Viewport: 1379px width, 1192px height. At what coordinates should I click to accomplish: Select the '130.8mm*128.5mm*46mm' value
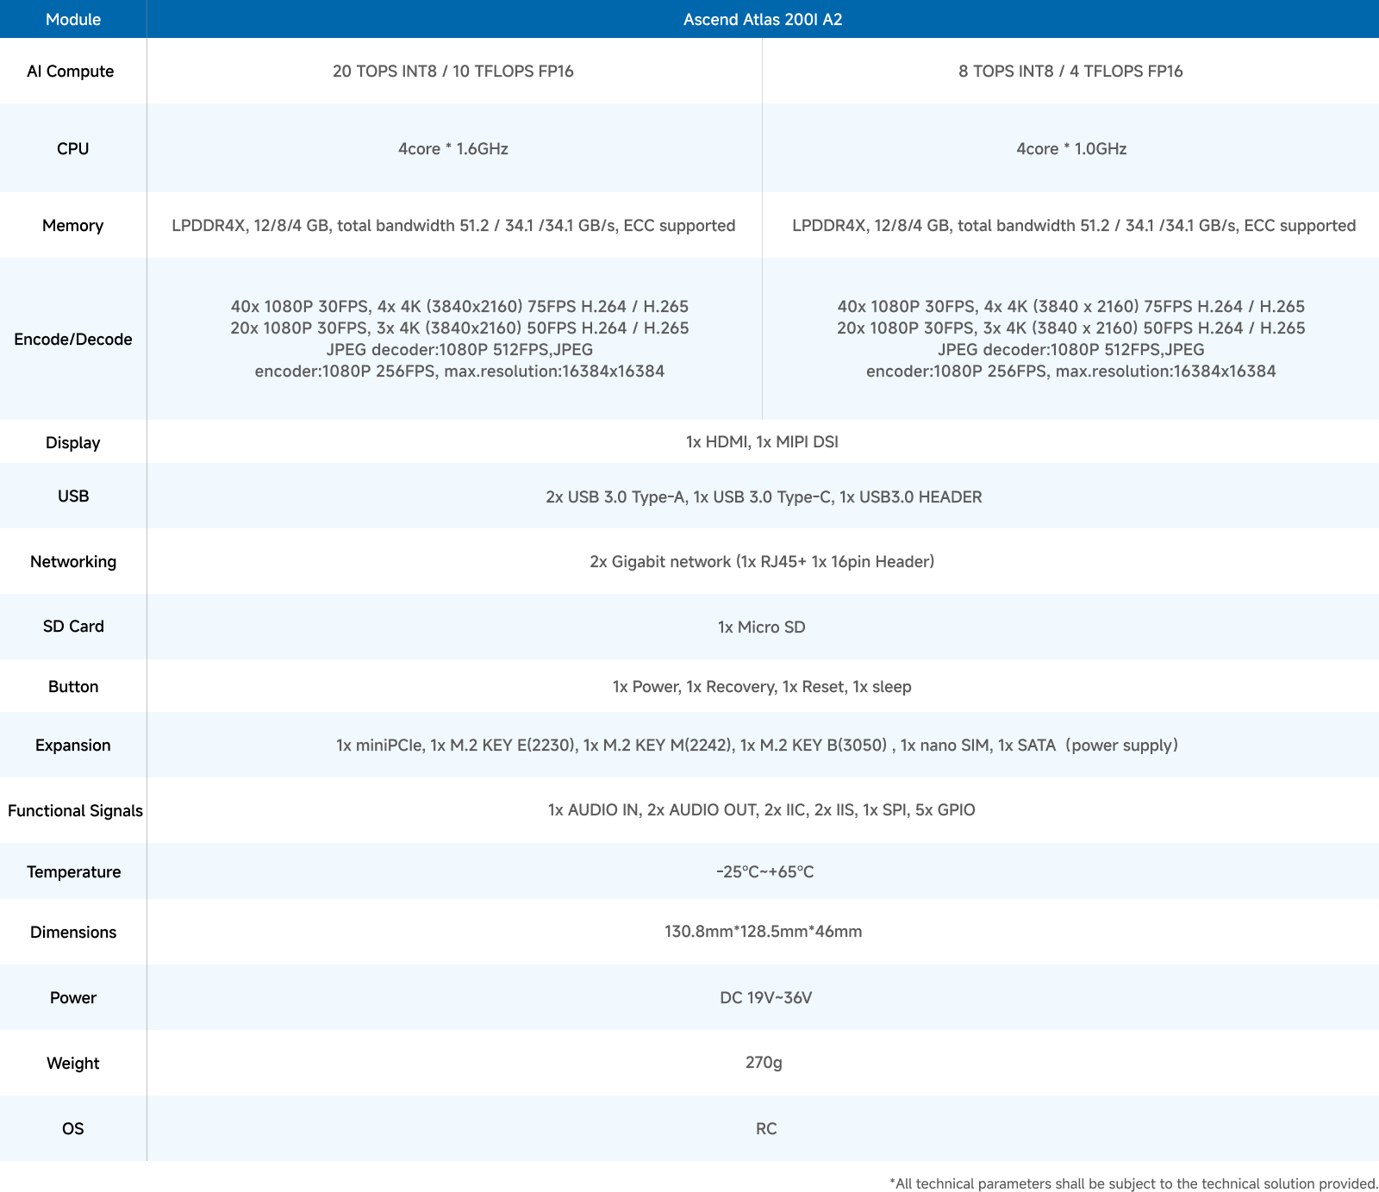763,932
